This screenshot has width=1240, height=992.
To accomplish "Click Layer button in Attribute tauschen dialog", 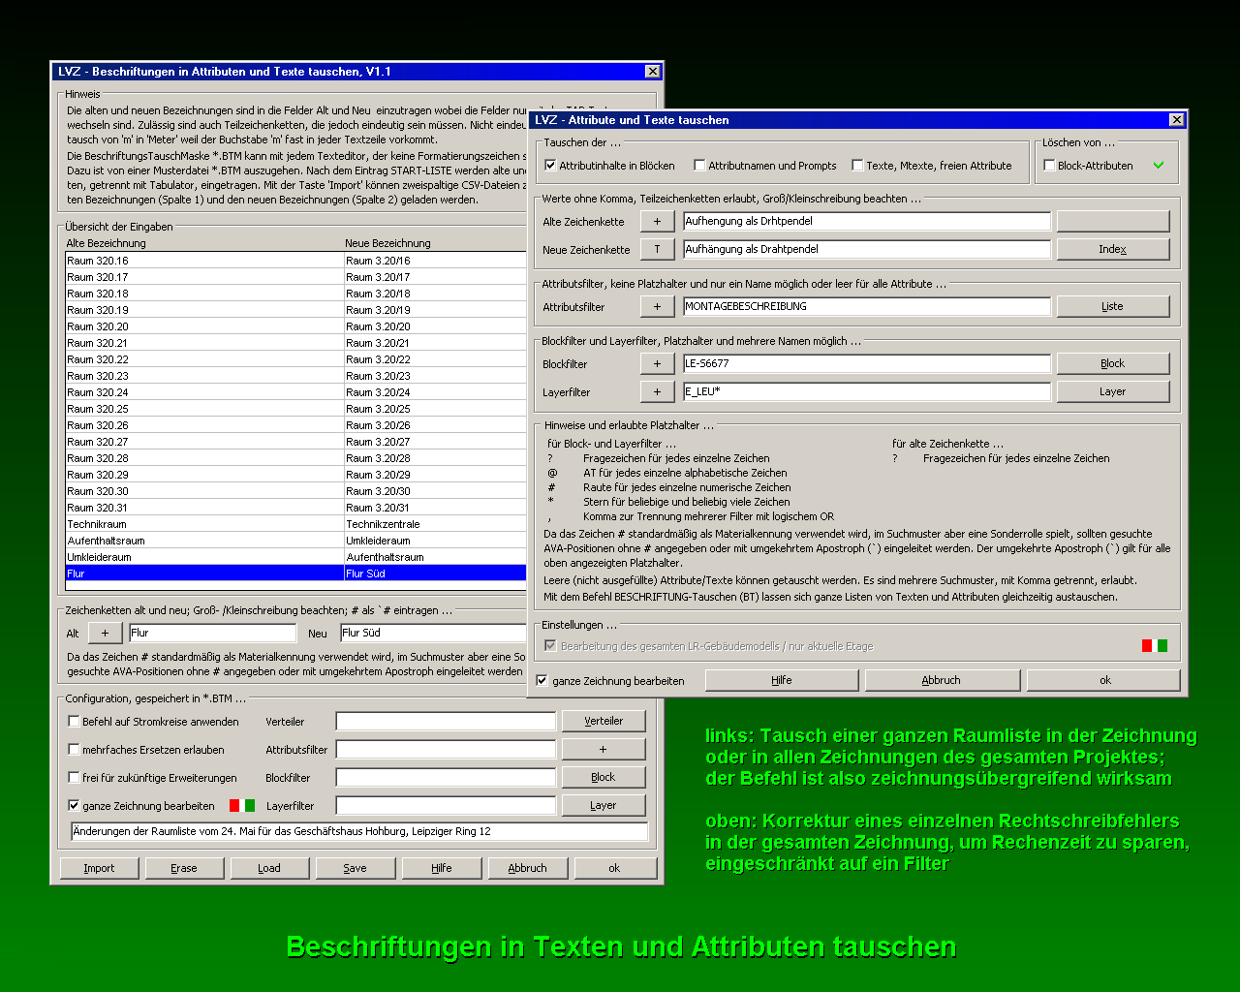I will 1112,392.
